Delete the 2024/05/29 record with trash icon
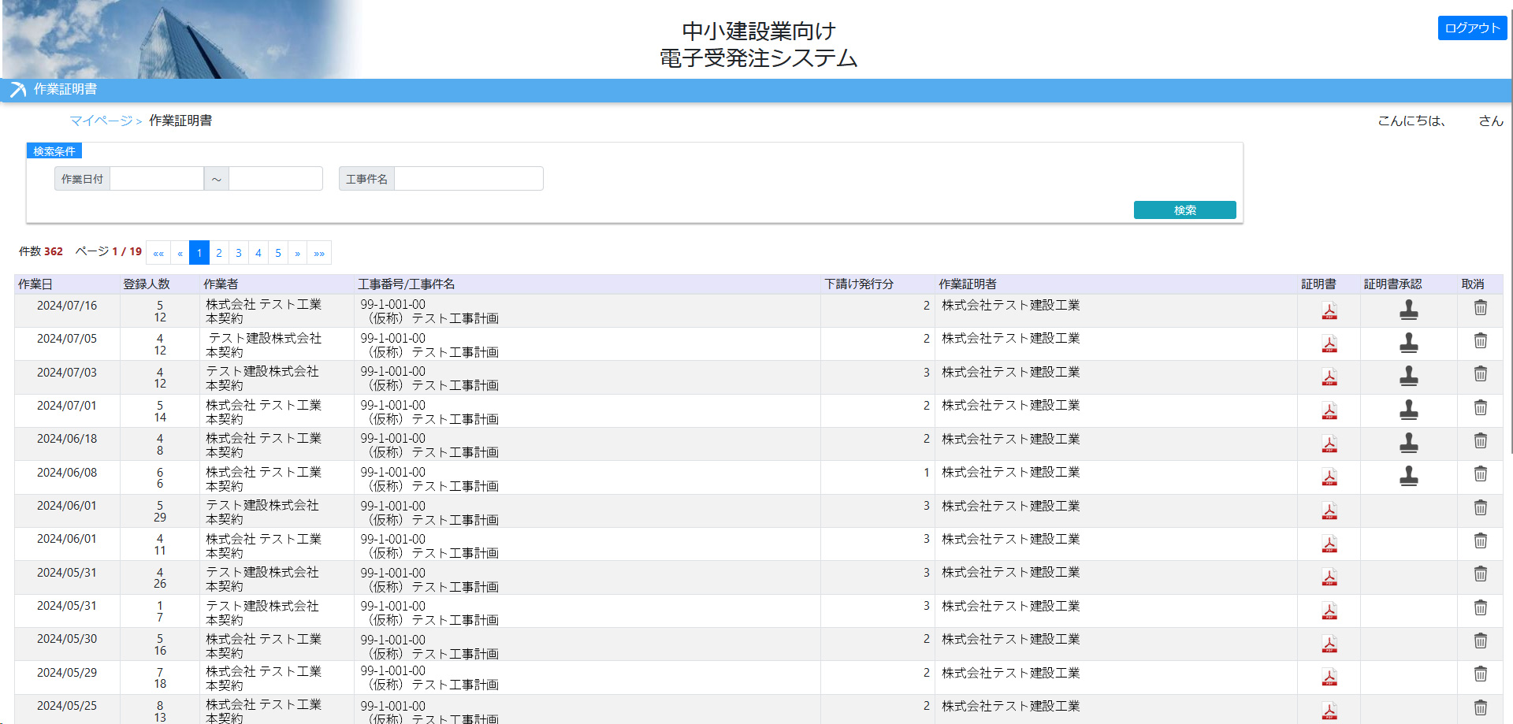Image resolution: width=1513 pixels, height=724 pixels. pyautogui.click(x=1481, y=674)
